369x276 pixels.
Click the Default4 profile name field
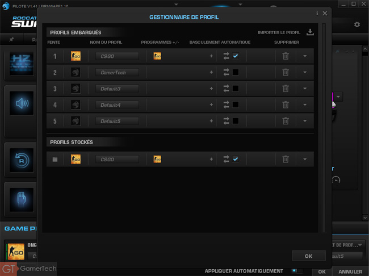pos(117,105)
